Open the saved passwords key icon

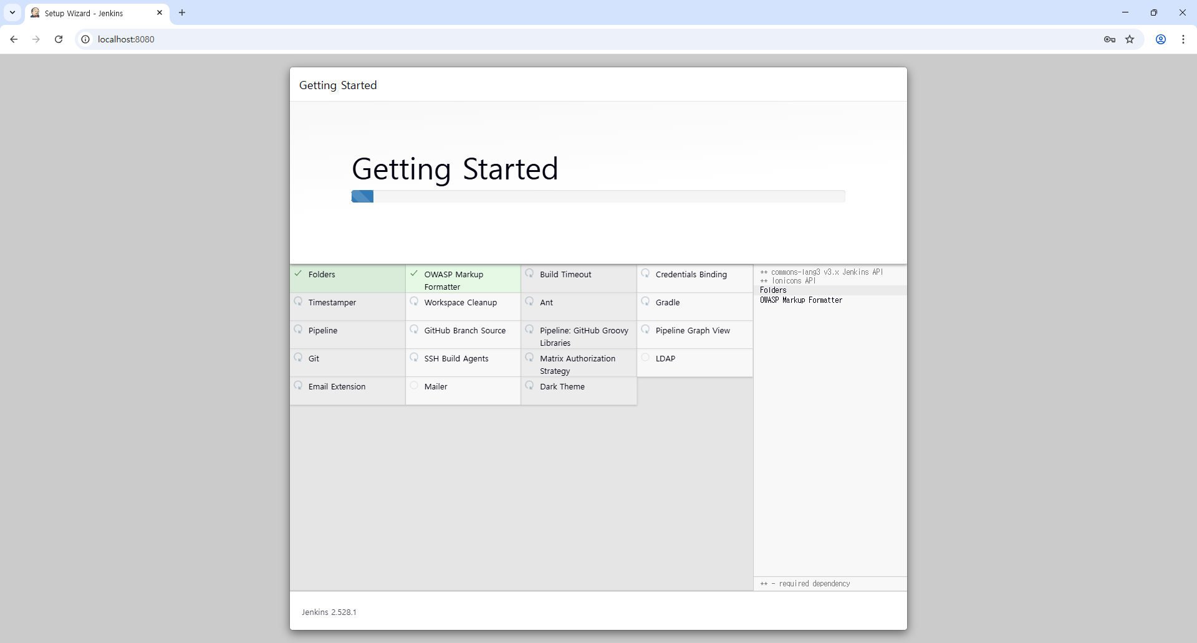(1110, 39)
